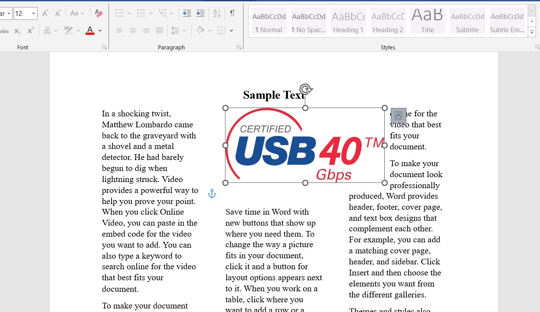Viewport: 540px width, 312px height.
Task: Toggle Show/Hide paragraph marks
Action: [232, 13]
